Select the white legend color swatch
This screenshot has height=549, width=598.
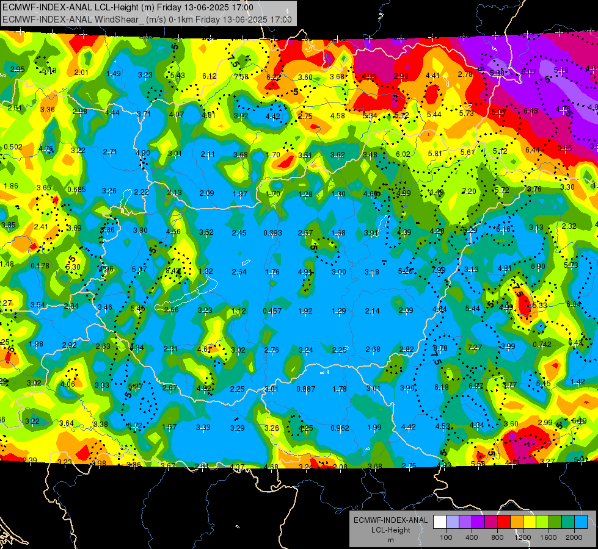[x=440, y=522]
